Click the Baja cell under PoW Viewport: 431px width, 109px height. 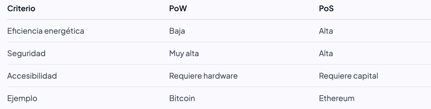click(x=177, y=31)
